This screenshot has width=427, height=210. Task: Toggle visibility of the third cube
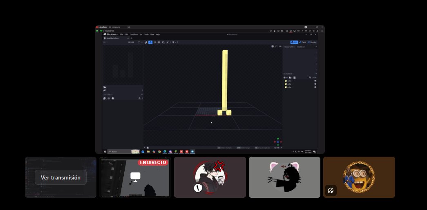315,87
